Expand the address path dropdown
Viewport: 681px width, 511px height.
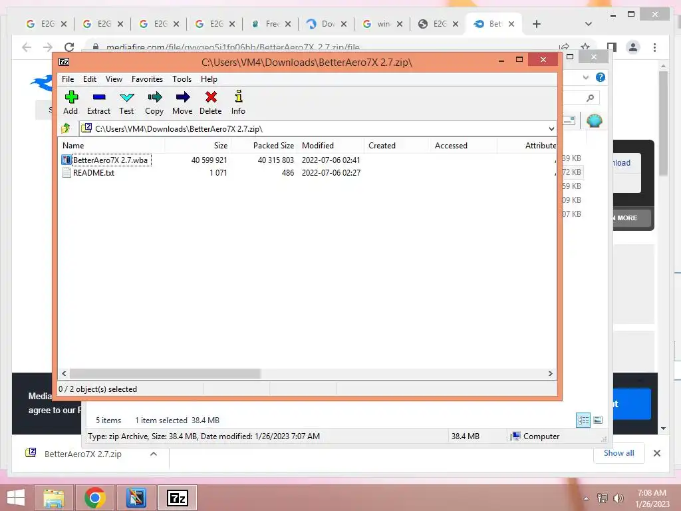[x=551, y=128]
